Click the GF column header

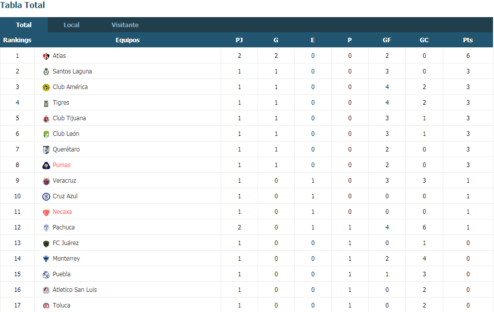(x=387, y=40)
